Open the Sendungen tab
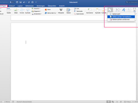 pyautogui.click(x=41, y=6)
